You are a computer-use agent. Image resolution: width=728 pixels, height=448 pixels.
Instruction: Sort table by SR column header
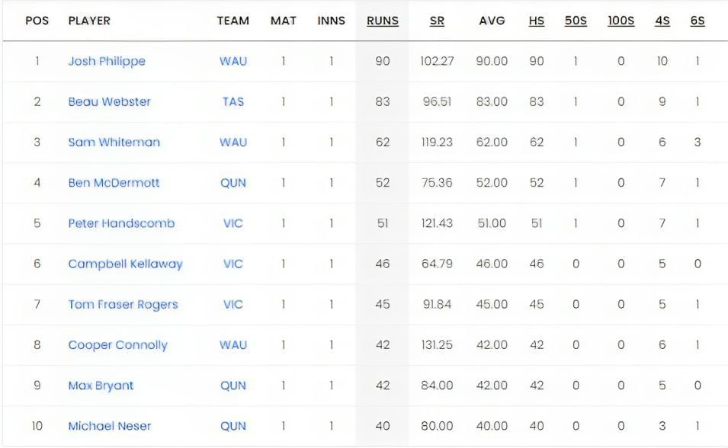coord(437,21)
